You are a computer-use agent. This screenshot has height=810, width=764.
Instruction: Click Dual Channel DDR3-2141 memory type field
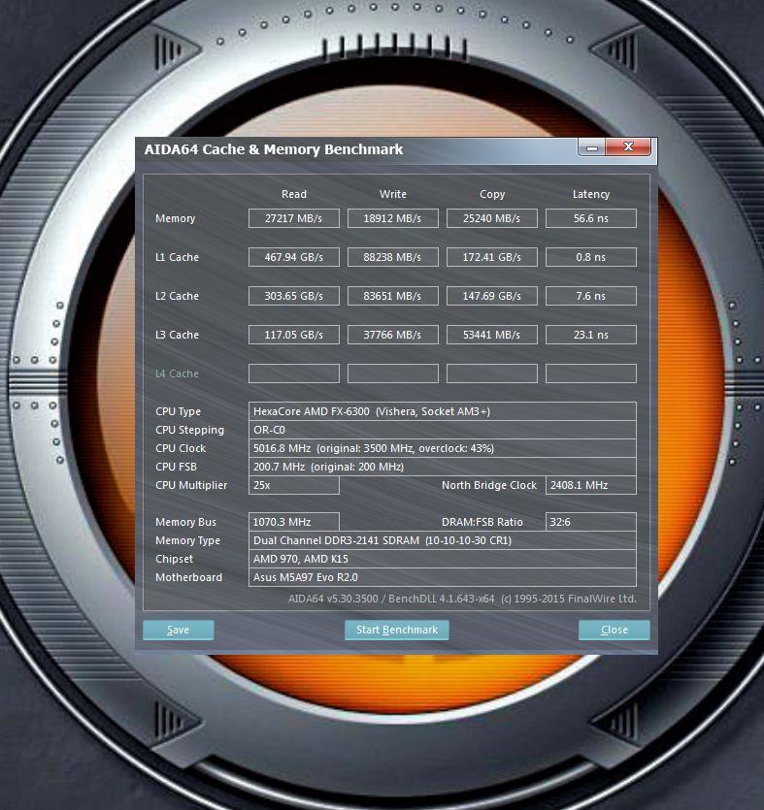pos(443,540)
